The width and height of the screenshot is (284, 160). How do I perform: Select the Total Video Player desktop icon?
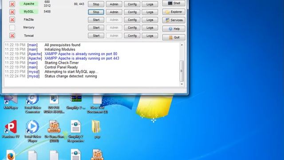tap(32, 131)
